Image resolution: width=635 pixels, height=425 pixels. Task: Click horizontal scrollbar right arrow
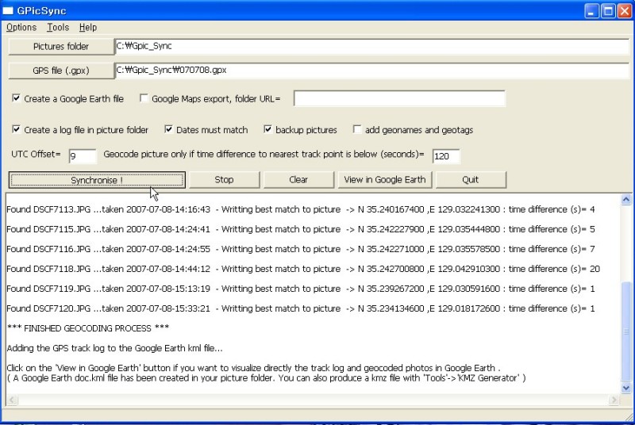coord(614,400)
